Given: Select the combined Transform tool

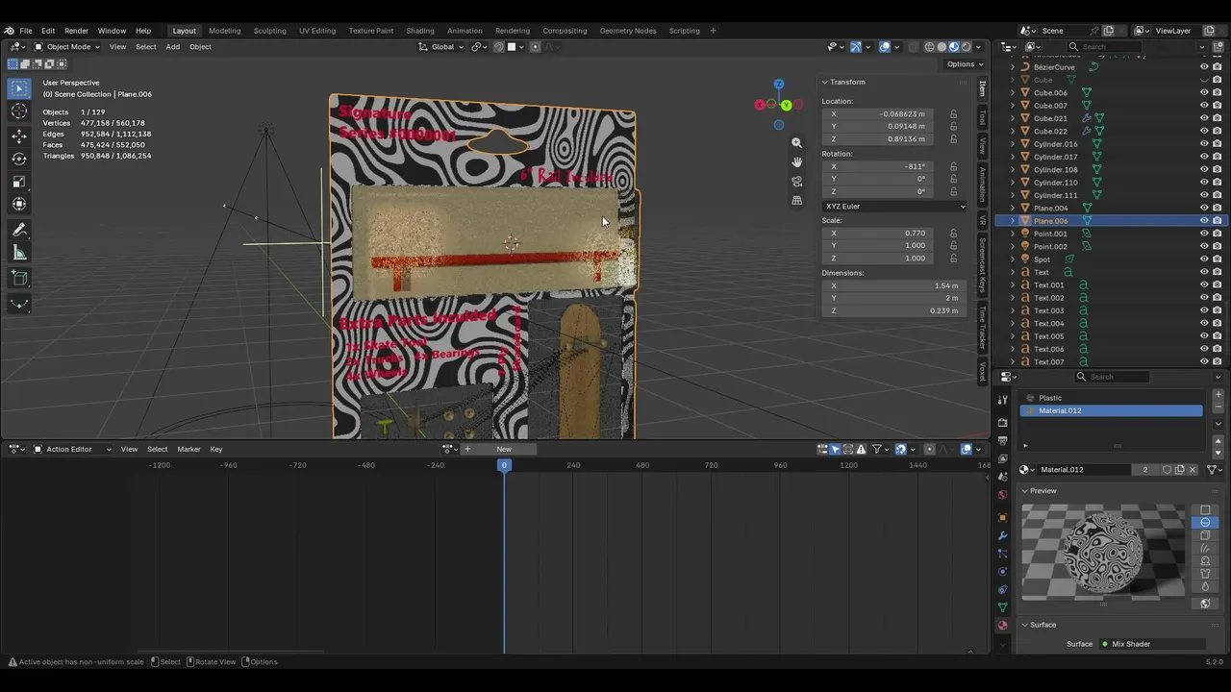Looking at the screenshot, I should (19, 204).
